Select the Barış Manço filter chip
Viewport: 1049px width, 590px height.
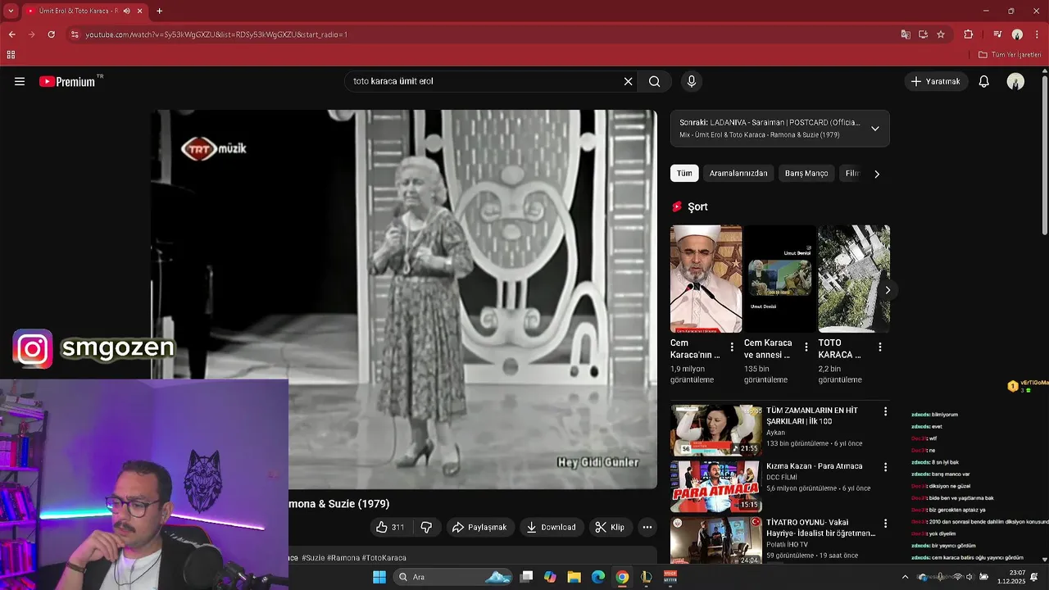[x=806, y=173]
